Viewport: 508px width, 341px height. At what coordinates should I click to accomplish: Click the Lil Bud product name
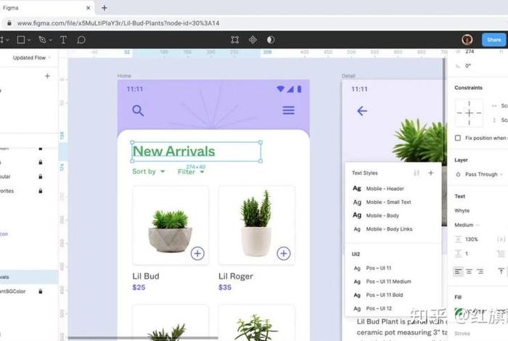pos(146,276)
